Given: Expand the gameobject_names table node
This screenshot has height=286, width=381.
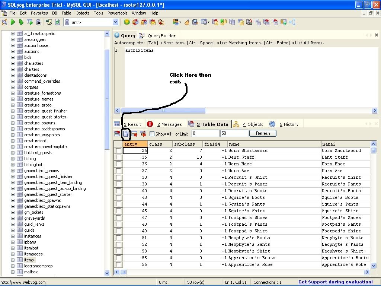Looking at the screenshot, I should 13,171.
